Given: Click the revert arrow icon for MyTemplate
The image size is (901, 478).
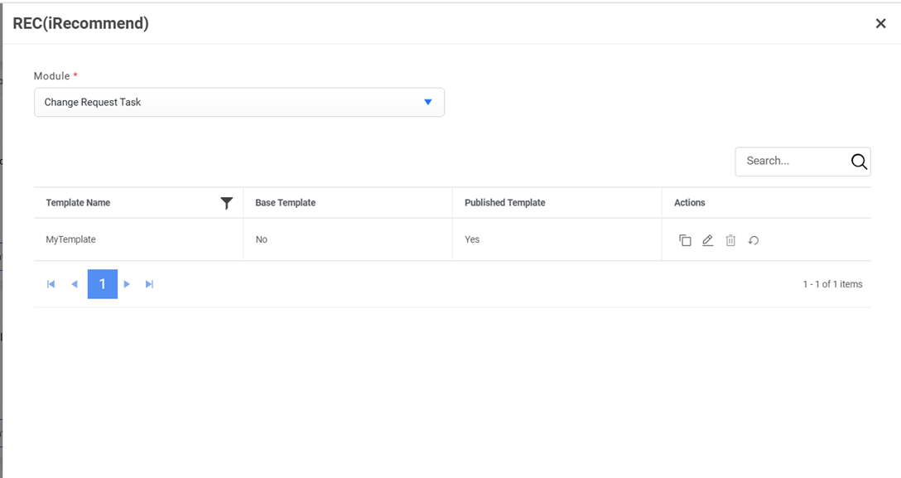Looking at the screenshot, I should click(754, 240).
